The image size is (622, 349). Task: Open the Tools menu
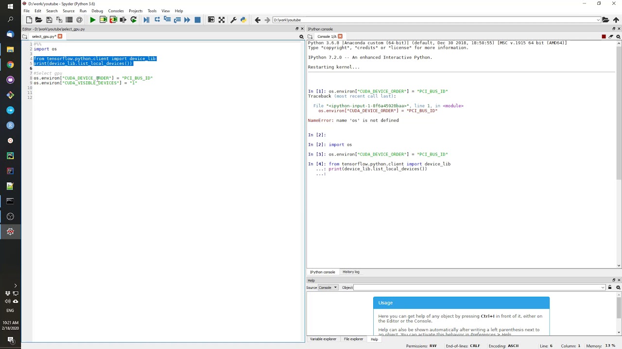click(152, 11)
